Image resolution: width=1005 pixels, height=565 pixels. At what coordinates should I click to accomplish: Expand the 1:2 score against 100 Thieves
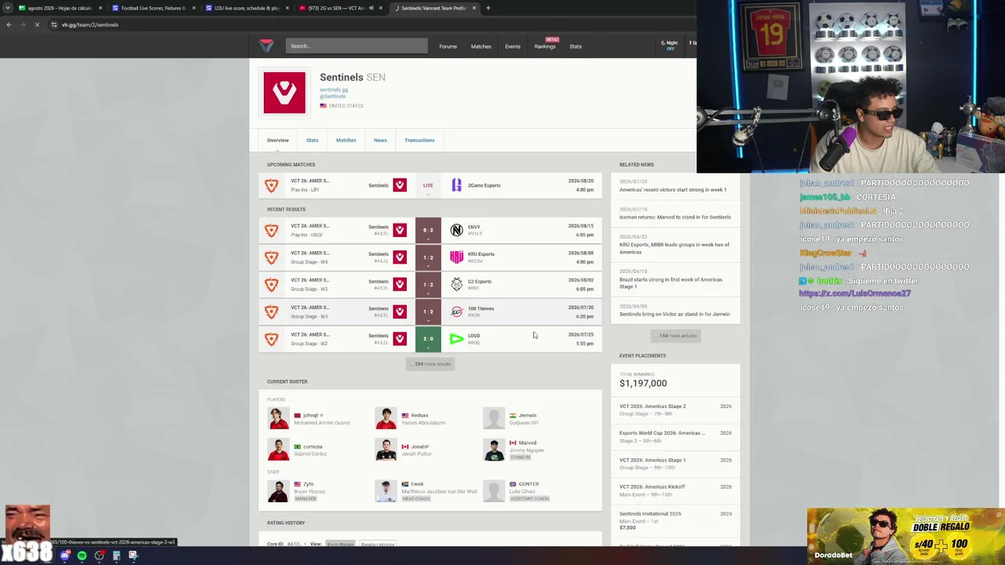tap(428, 312)
